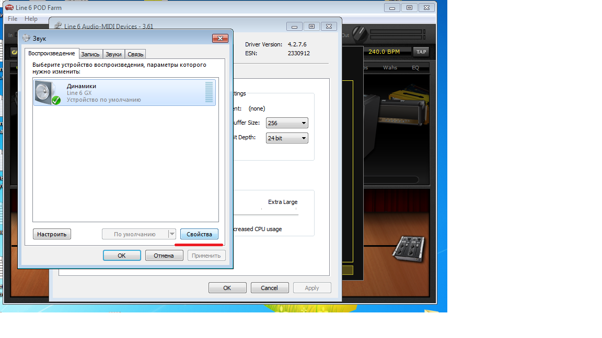The height and width of the screenshot is (338, 602).
Task: Click the Настроить button
Action: (52, 234)
